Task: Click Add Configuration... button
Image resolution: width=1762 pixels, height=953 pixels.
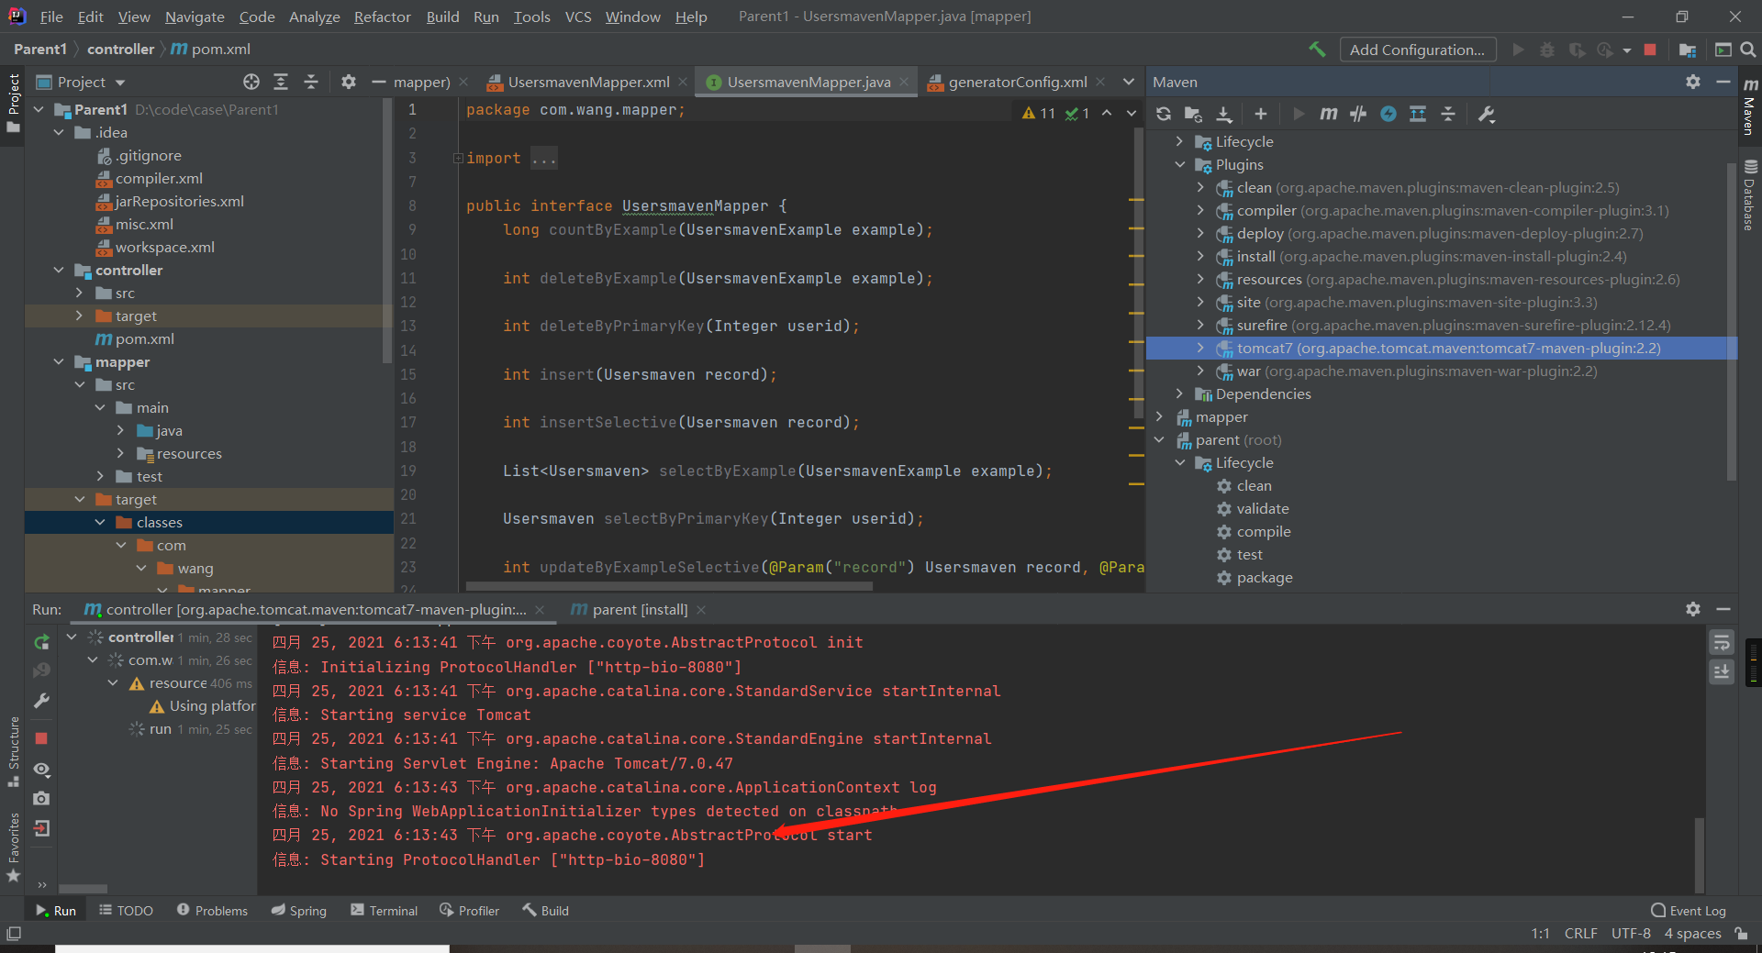Action: tap(1418, 50)
